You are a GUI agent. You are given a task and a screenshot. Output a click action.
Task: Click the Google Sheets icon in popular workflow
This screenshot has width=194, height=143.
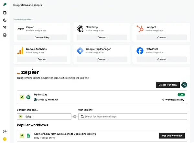point(28,136)
